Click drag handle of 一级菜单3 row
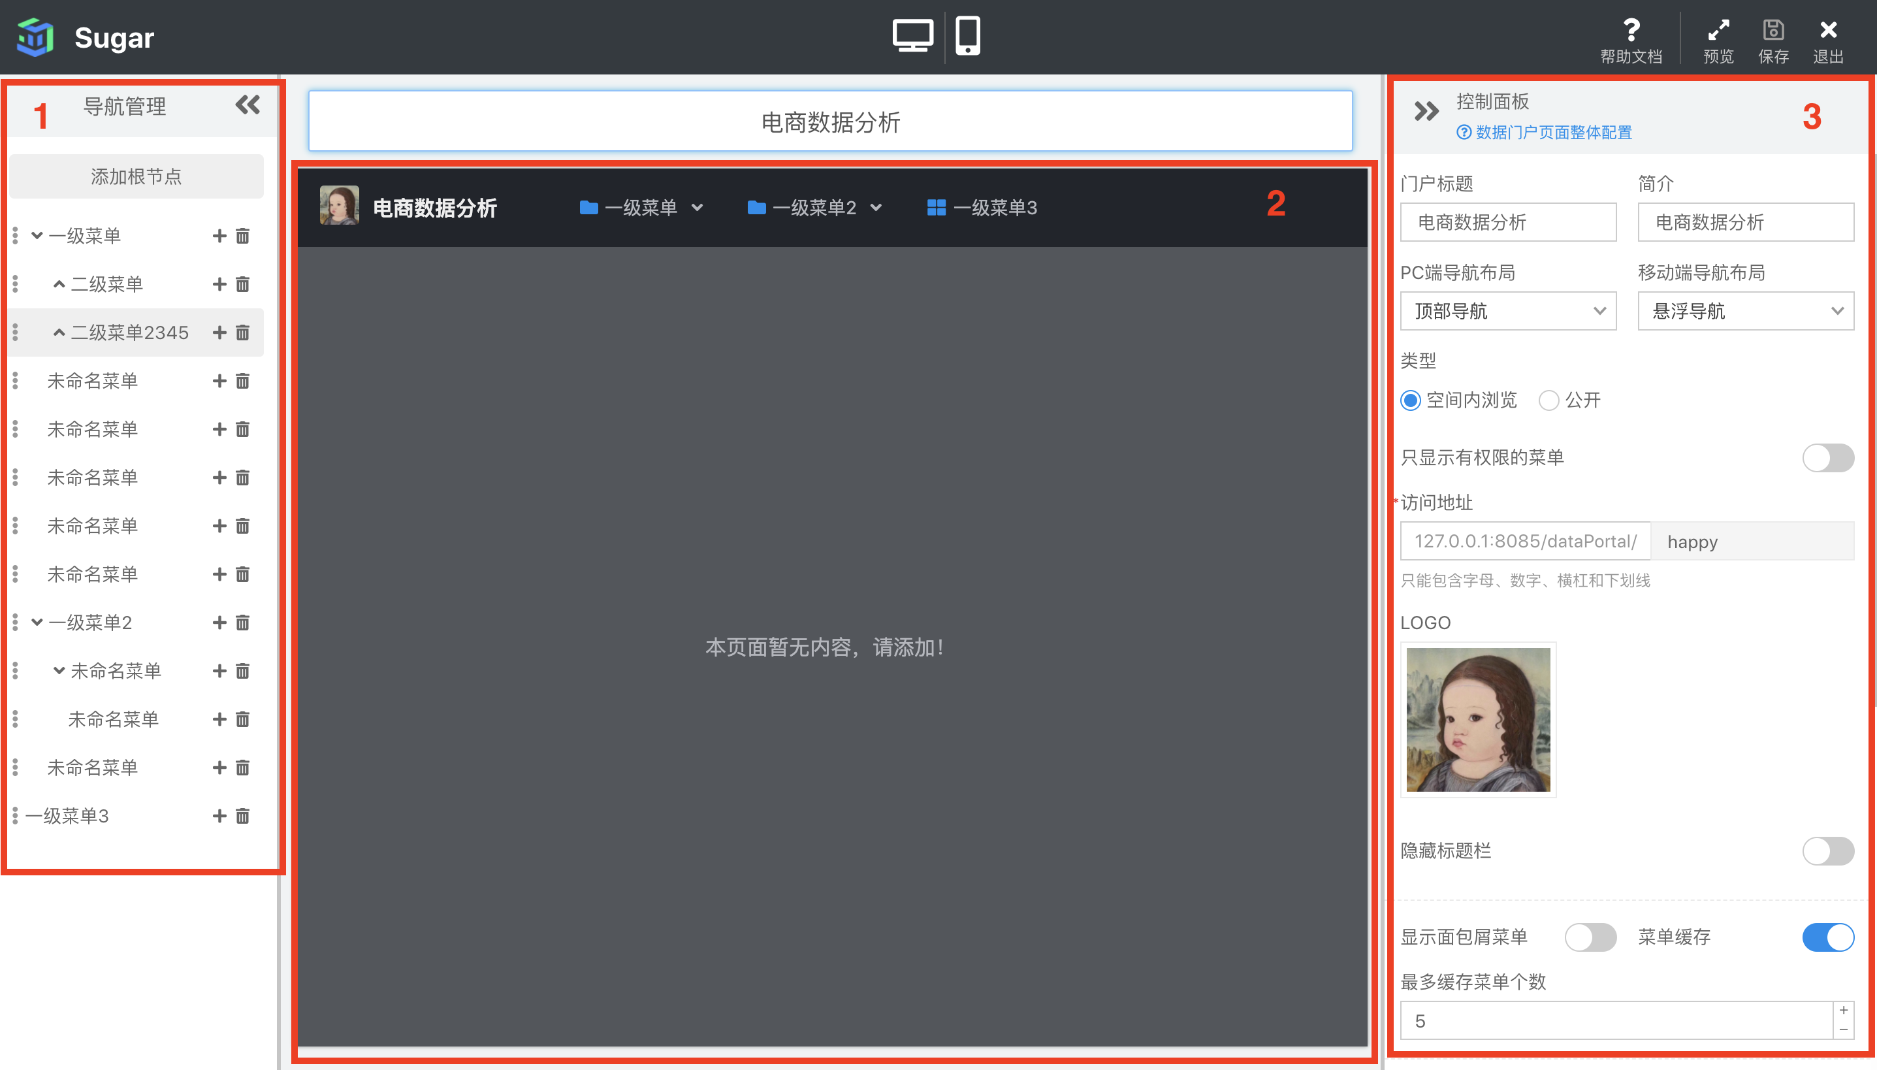The height and width of the screenshot is (1070, 1877). point(16,816)
